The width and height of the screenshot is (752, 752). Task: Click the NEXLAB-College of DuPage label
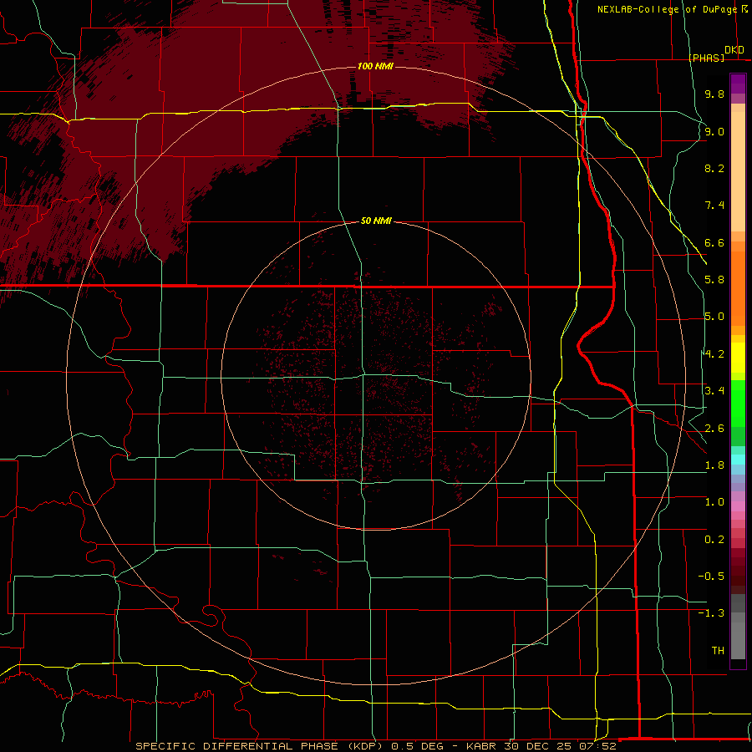[668, 9]
